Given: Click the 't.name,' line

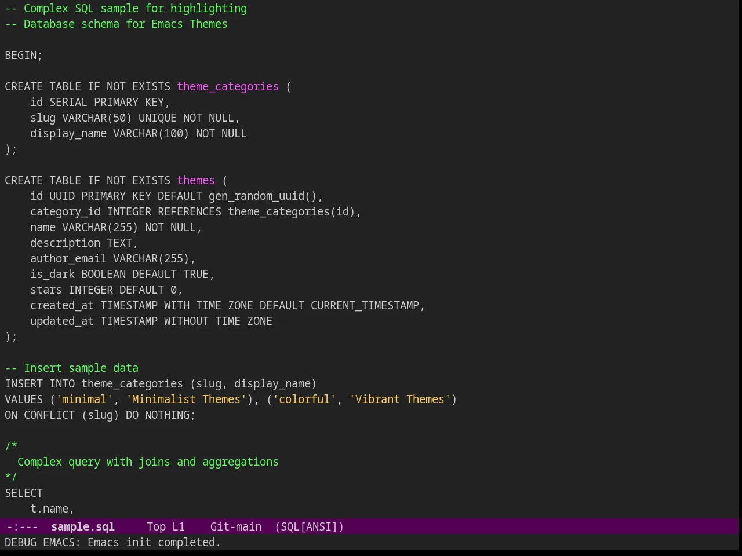Looking at the screenshot, I should (x=52, y=509).
